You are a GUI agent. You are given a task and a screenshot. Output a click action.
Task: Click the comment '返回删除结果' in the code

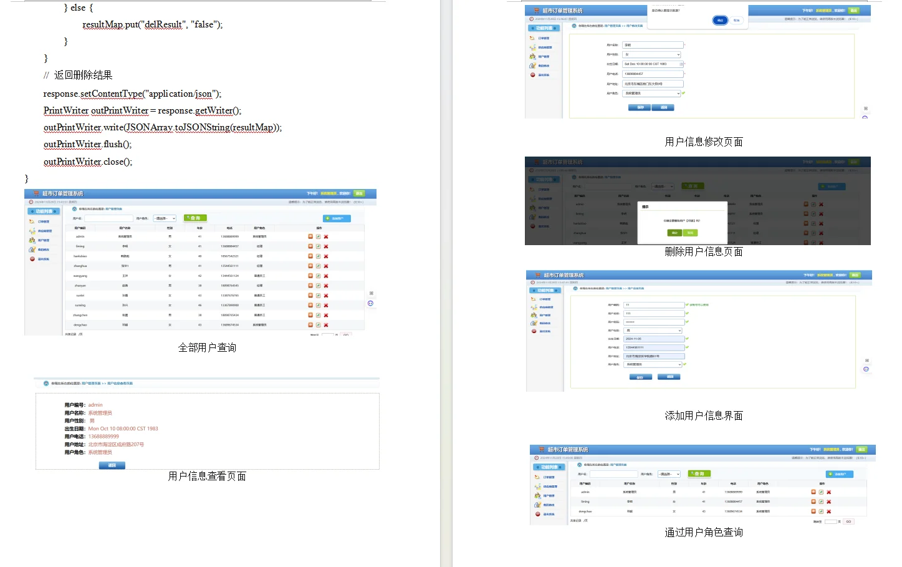(x=83, y=75)
